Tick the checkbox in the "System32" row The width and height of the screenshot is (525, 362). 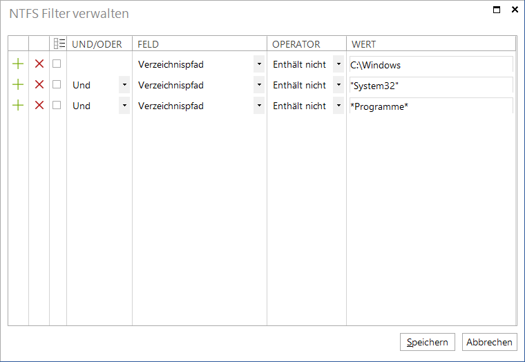pyautogui.click(x=57, y=84)
